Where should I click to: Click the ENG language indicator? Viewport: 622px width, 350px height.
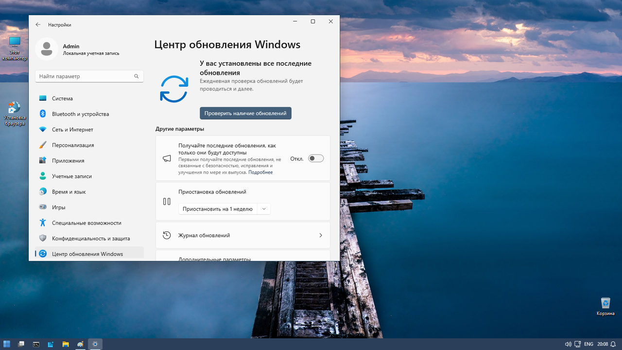coord(588,344)
